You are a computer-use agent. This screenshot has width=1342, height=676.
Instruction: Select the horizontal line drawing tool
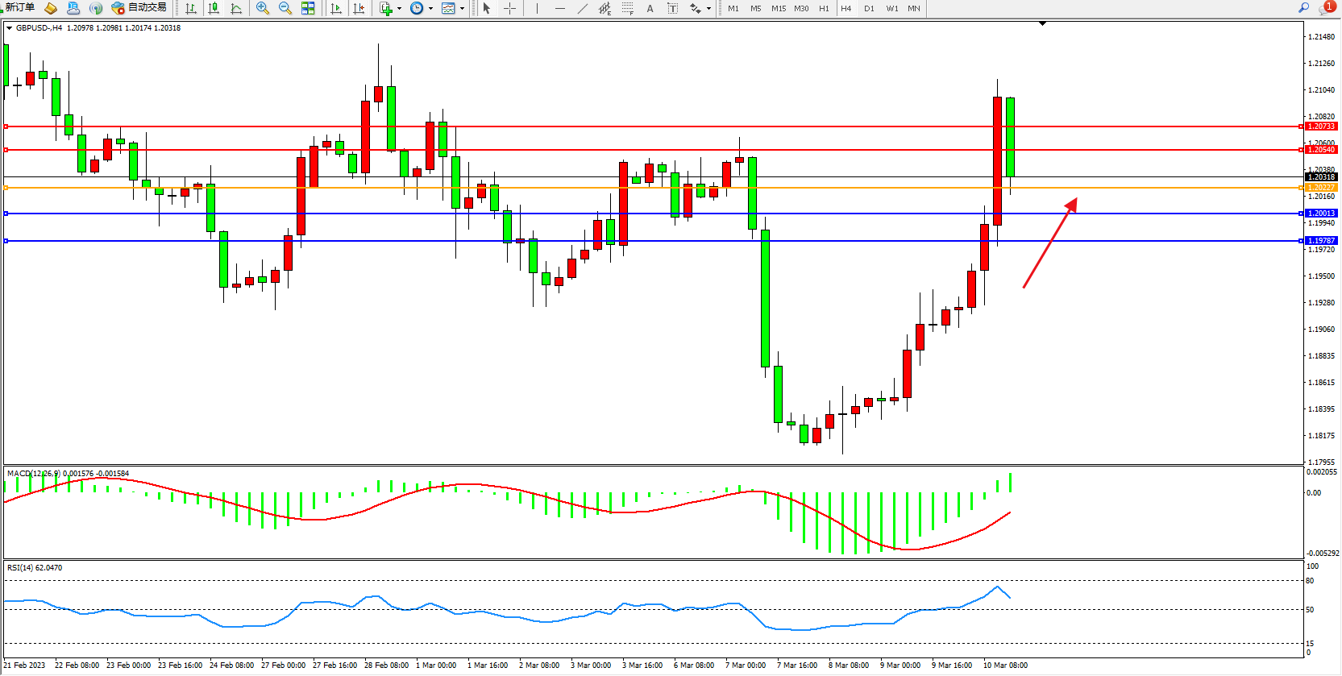click(559, 8)
